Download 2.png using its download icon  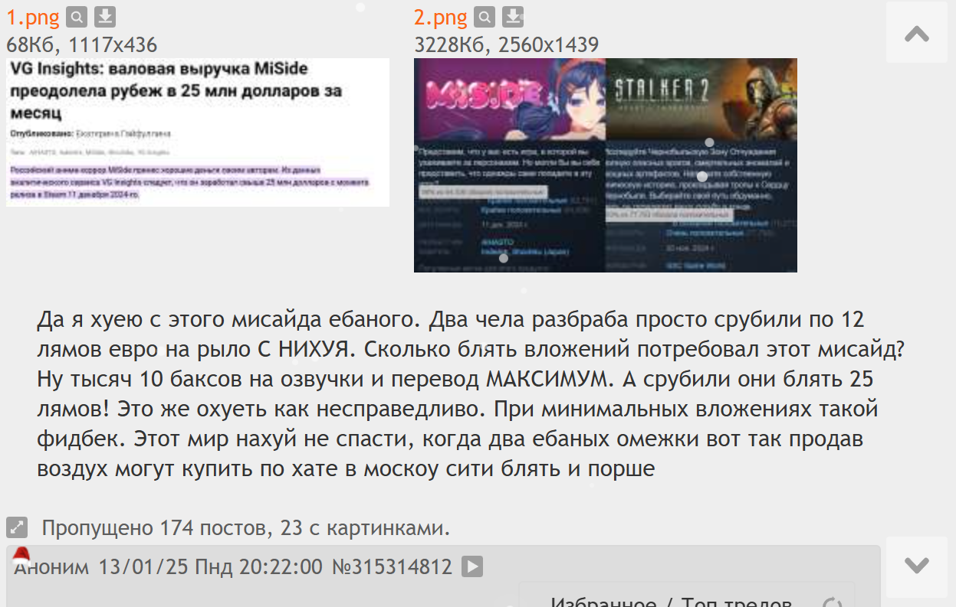(x=513, y=17)
